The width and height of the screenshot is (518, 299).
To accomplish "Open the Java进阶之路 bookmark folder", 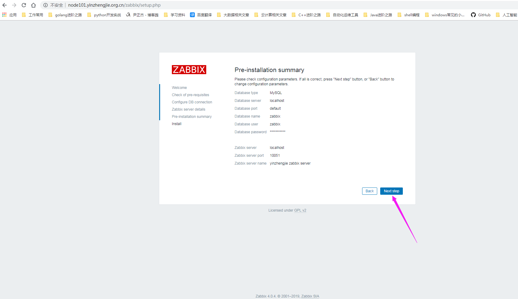I will (x=378, y=15).
